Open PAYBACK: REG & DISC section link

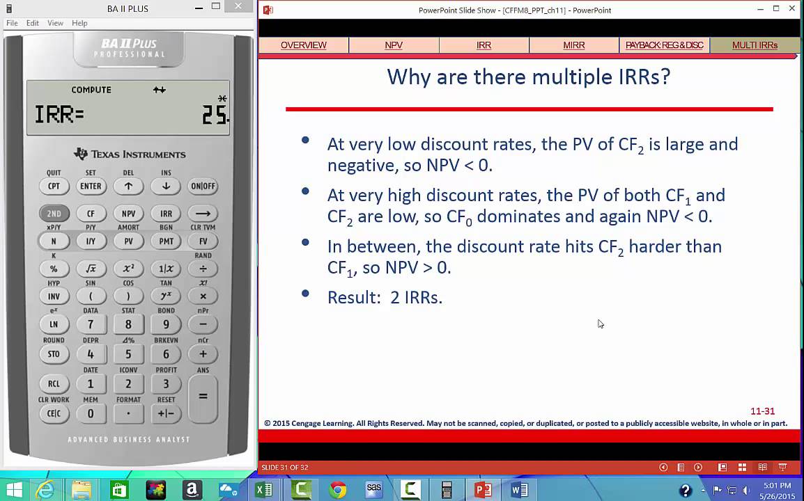pyautogui.click(x=665, y=45)
